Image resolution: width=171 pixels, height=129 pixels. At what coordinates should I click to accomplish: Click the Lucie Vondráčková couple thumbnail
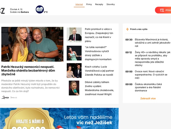pos(74,70)
